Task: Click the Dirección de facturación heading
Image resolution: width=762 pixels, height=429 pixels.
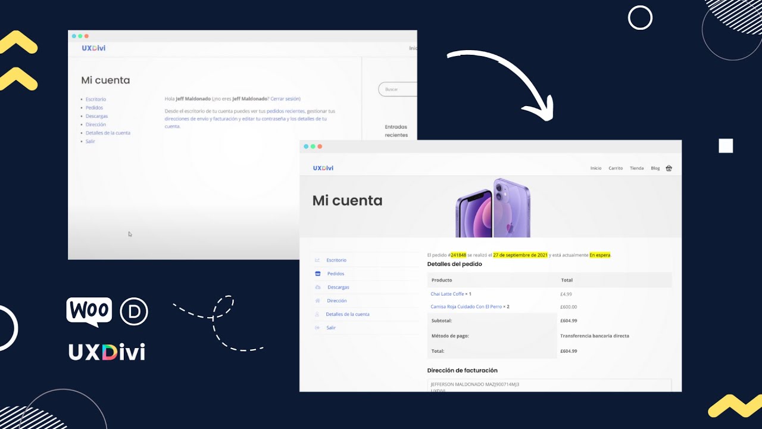Action: pyautogui.click(x=463, y=371)
